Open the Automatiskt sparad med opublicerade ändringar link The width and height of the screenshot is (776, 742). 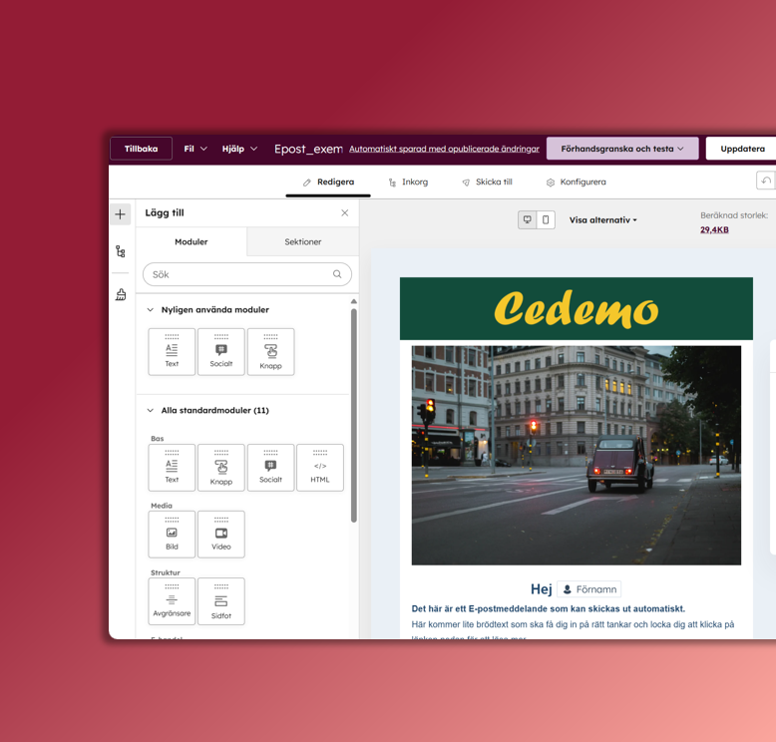click(445, 149)
